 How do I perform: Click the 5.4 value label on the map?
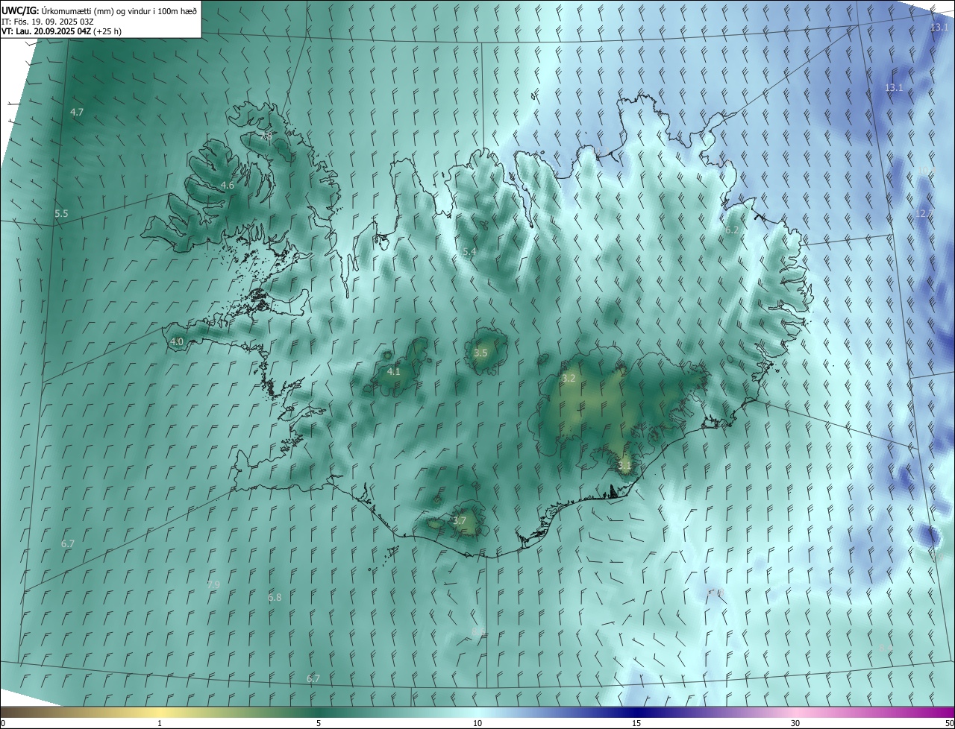tap(469, 252)
